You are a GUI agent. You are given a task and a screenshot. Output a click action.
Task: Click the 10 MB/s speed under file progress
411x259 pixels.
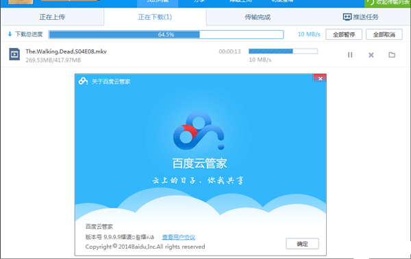260,60
